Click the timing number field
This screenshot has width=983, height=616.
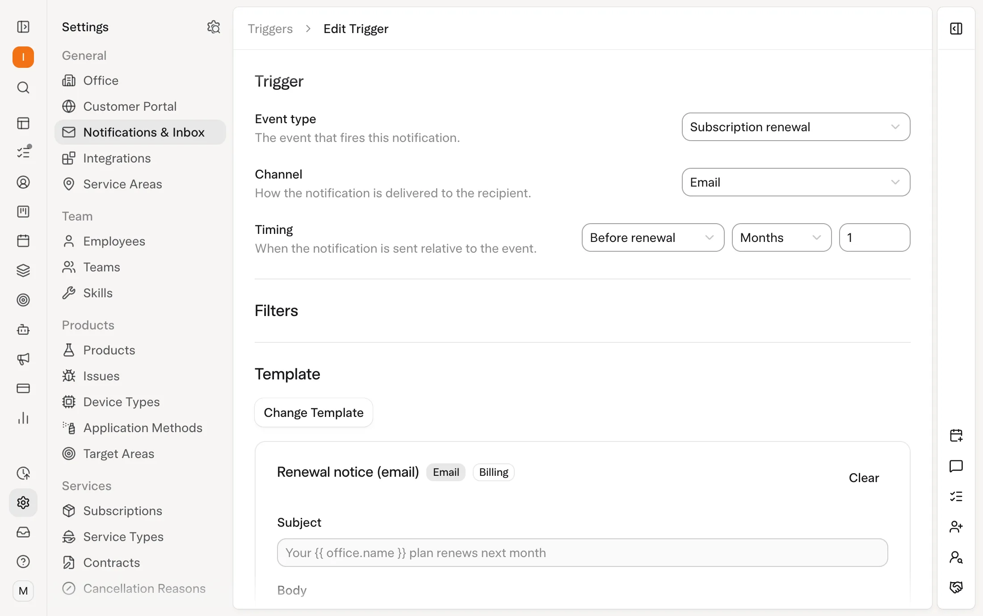[874, 237]
